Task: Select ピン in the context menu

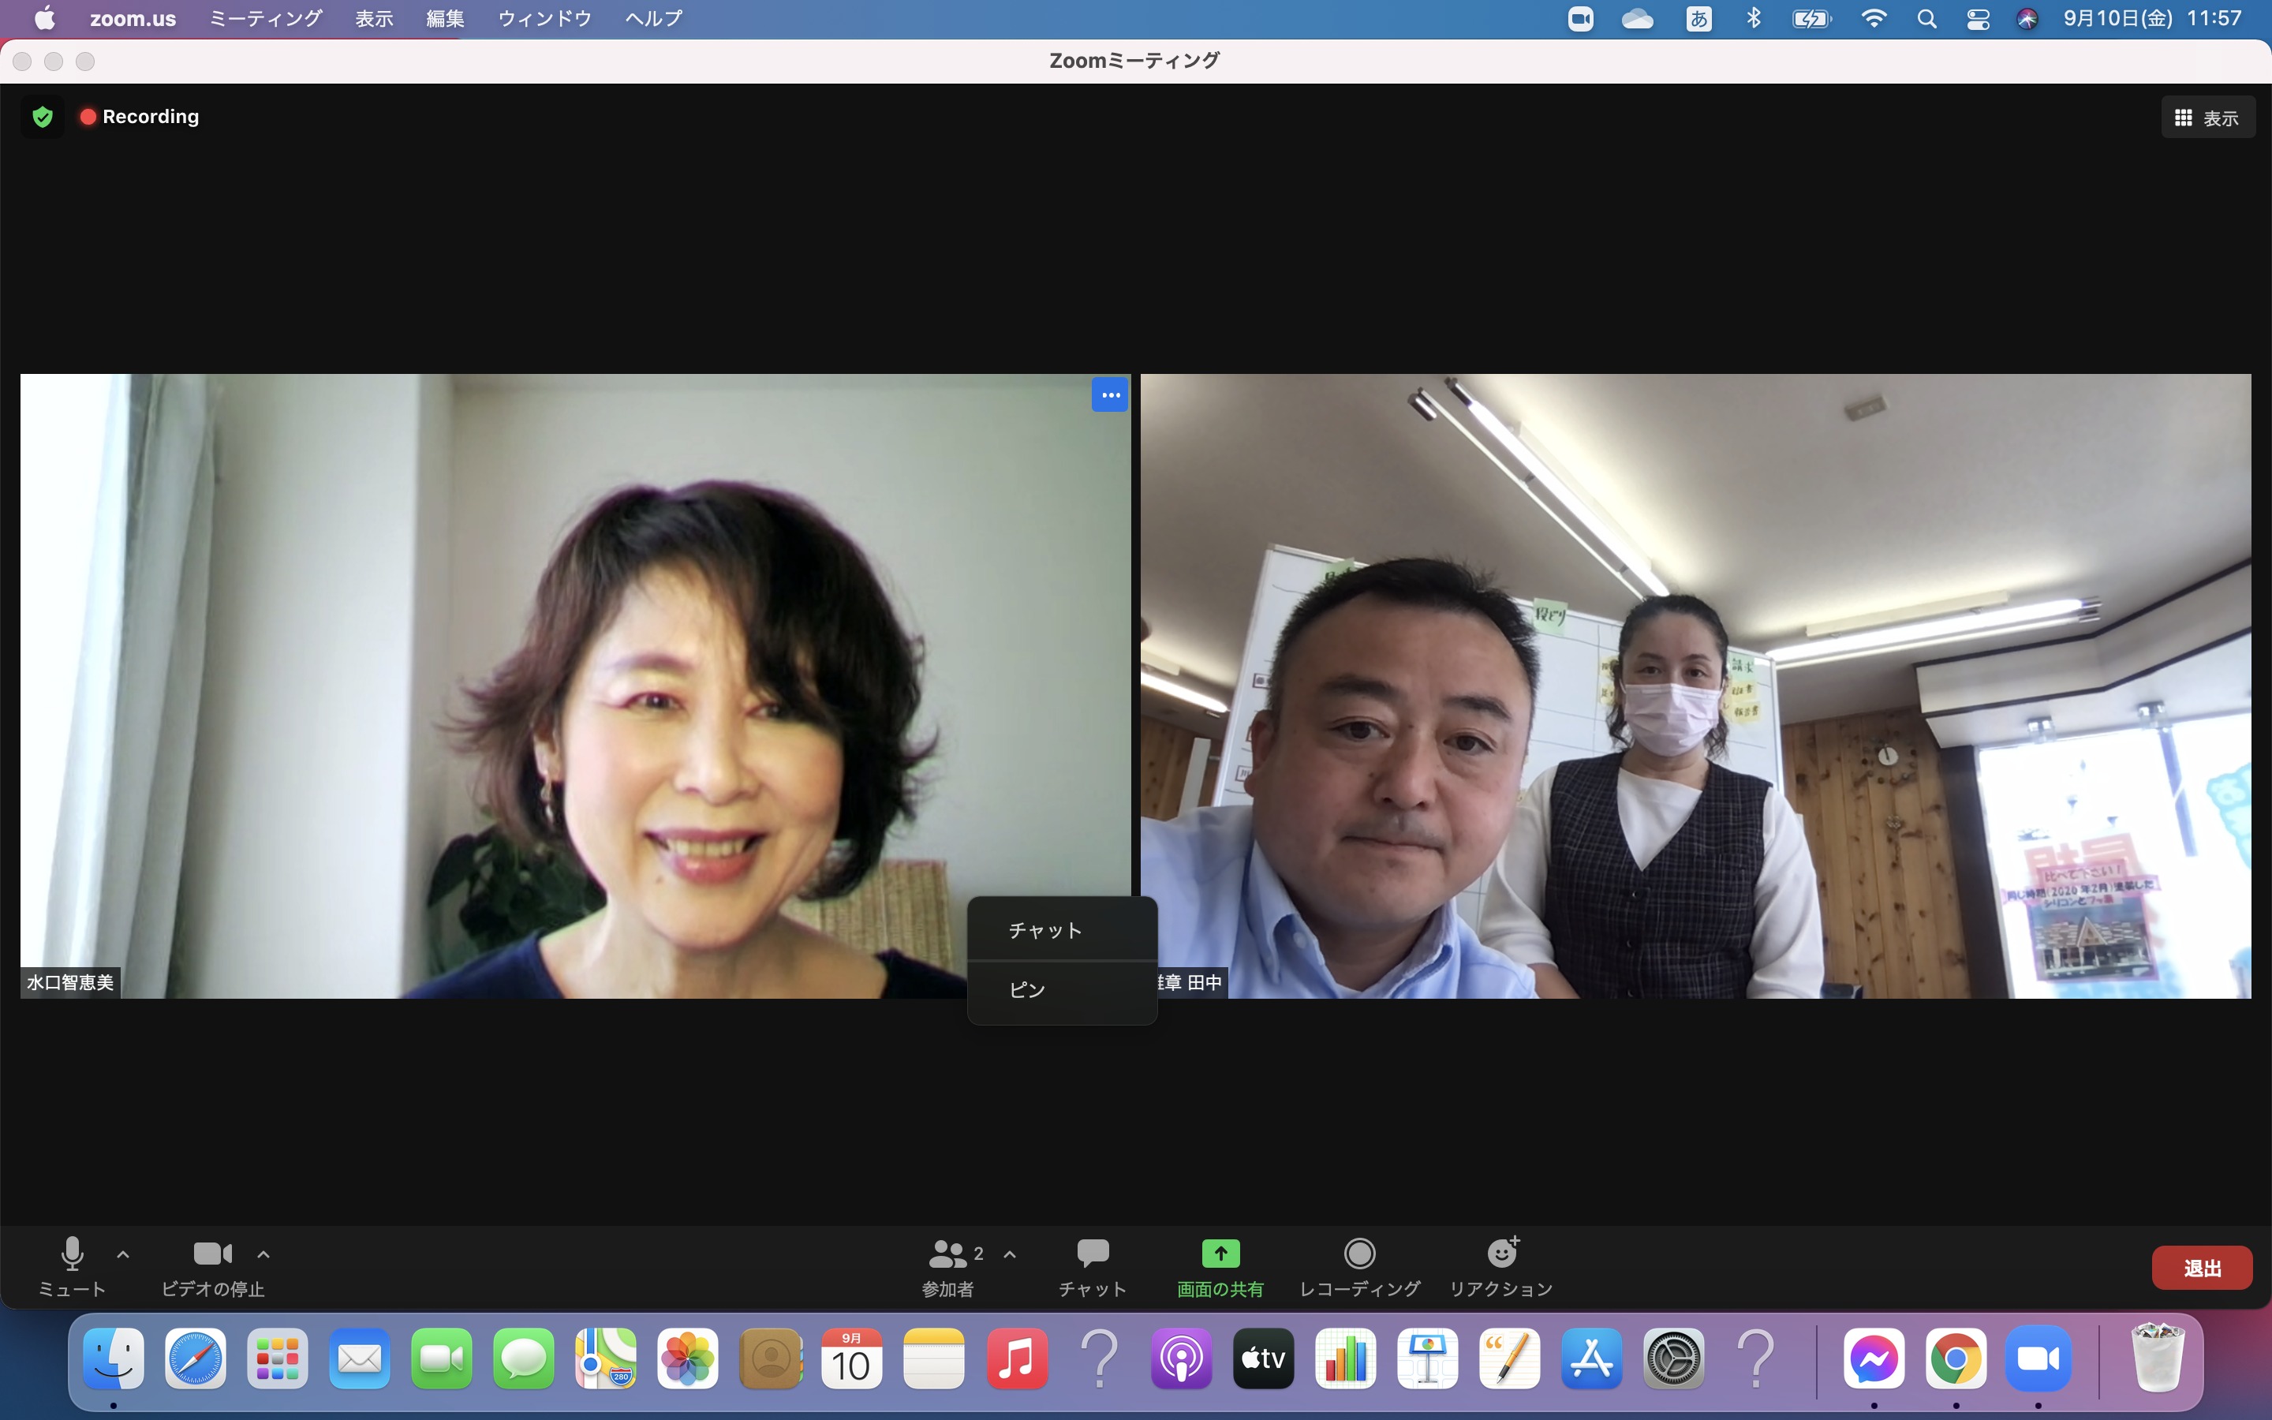Action: (x=1027, y=990)
